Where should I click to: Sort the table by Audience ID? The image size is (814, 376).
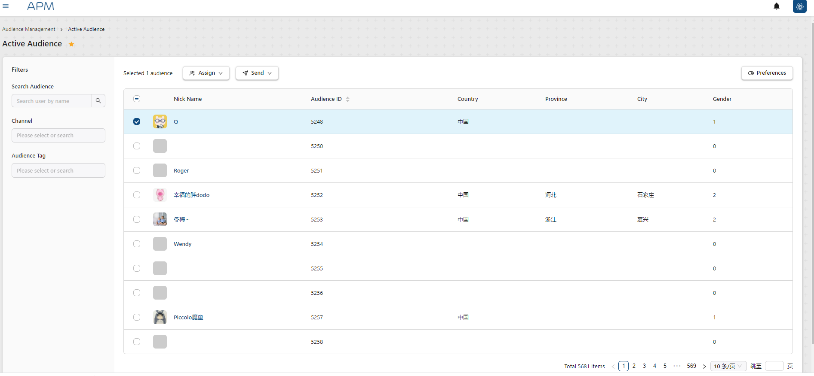tap(347, 99)
